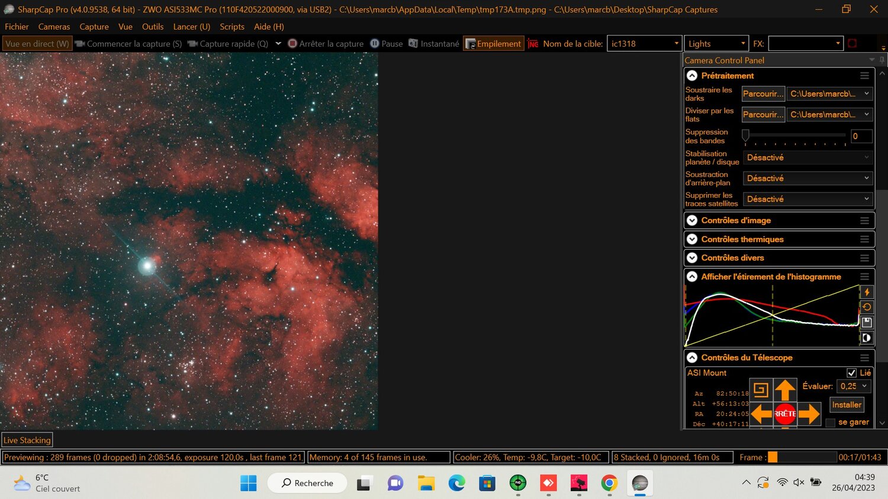888x499 pixels.
Task: Click the Frame progress bar
Action: pos(802,457)
